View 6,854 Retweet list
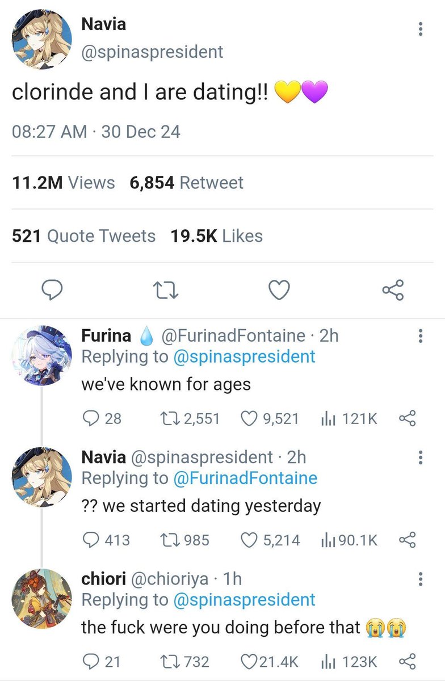The height and width of the screenshot is (681, 445). (186, 183)
